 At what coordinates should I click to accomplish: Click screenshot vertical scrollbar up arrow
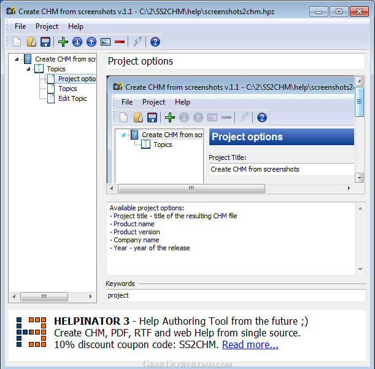click(359, 81)
